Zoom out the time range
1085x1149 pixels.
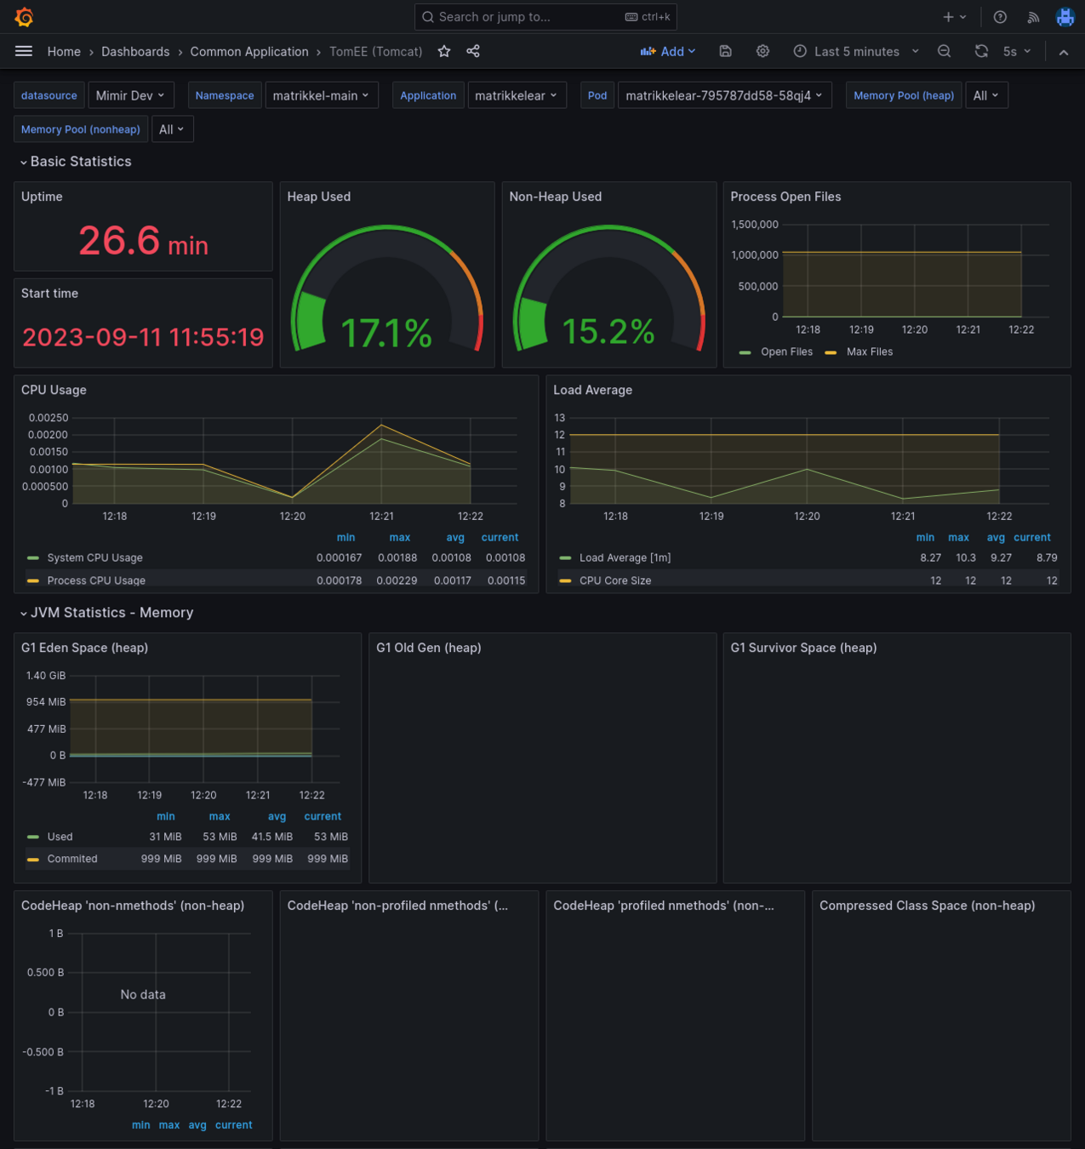[x=945, y=51]
